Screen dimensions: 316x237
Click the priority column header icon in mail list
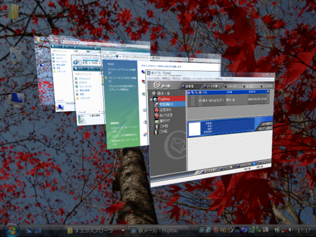point(189,92)
